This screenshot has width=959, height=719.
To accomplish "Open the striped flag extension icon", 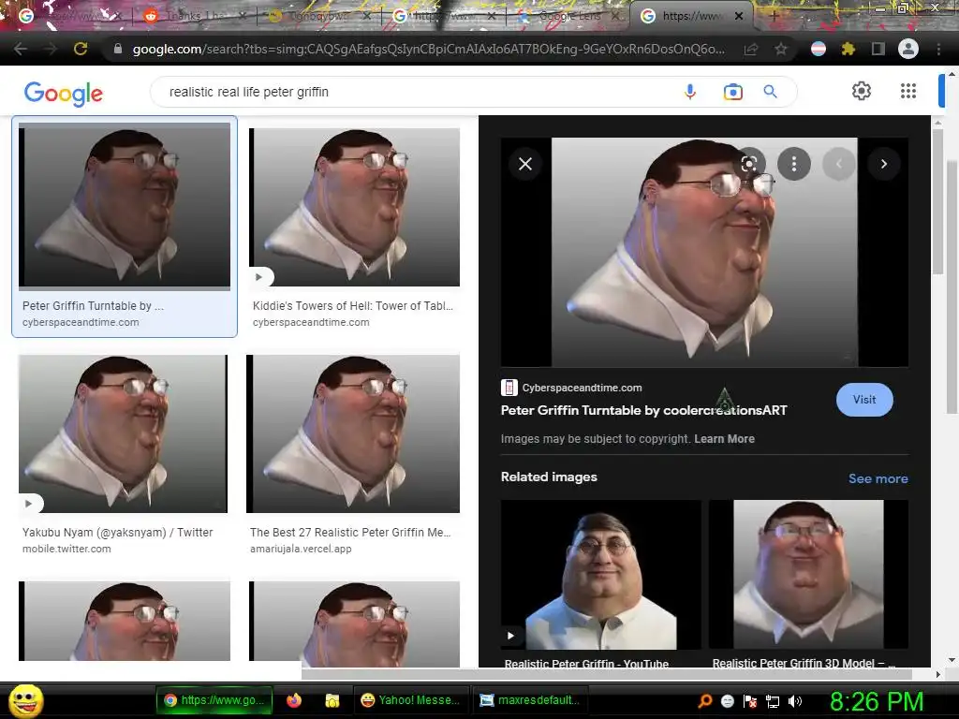I will tap(819, 49).
